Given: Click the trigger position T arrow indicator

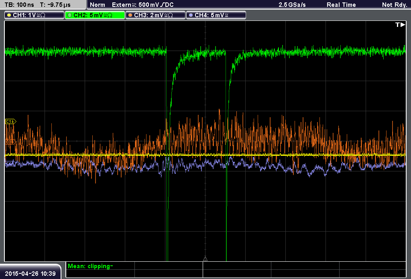Looking at the screenshot, I should (x=400, y=24).
